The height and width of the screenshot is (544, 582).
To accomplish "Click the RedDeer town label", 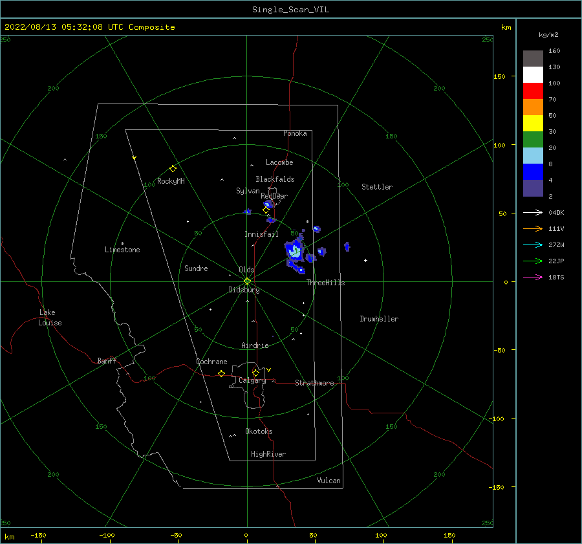I will pyautogui.click(x=274, y=196).
